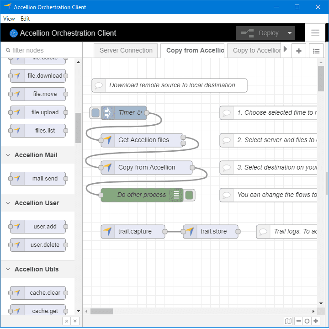Select the cache.clear palette node
Image resolution: width=329 pixels, height=329 pixels.
(x=38, y=293)
